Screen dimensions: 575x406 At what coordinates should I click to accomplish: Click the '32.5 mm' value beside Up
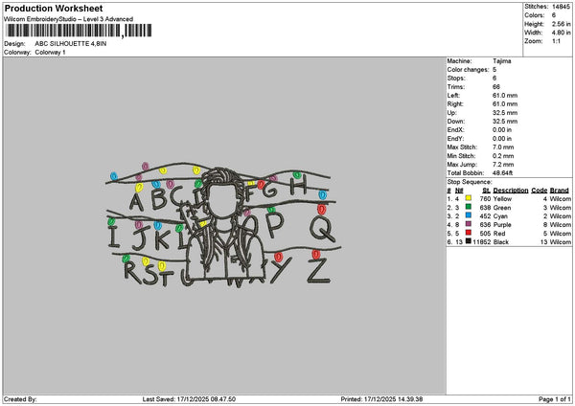505,113
